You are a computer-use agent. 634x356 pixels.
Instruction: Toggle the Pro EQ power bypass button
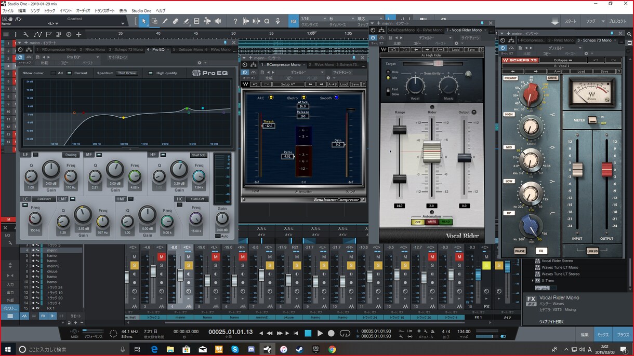click(x=21, y=57)
